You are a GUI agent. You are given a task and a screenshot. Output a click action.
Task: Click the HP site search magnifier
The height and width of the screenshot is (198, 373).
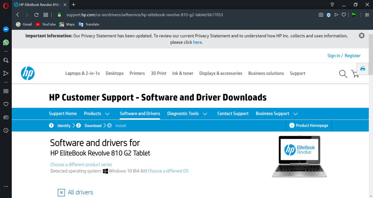point(343,74)
